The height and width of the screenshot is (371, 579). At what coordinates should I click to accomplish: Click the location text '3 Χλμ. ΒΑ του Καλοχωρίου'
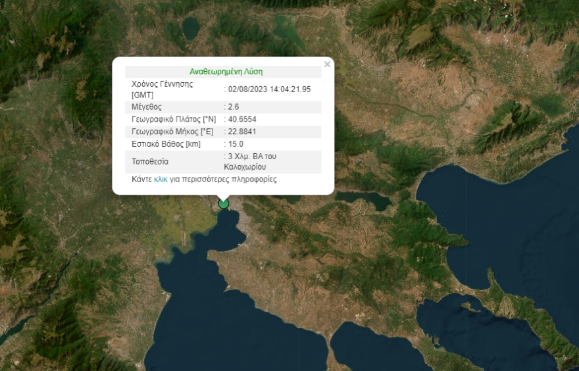tap(251, 162)
